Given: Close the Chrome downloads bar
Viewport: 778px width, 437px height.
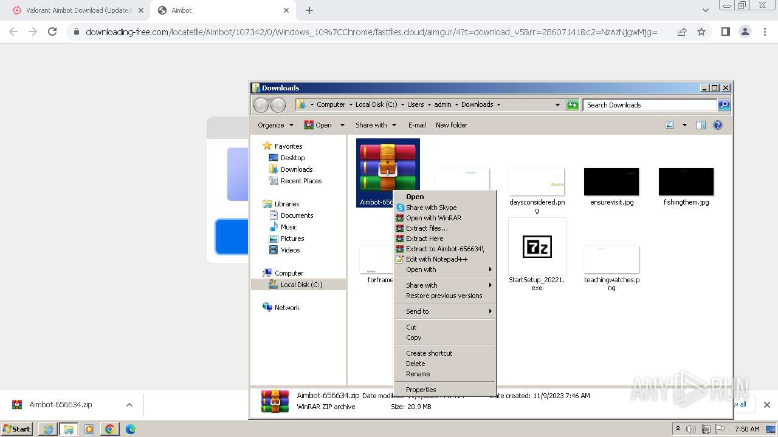Looking at the screenshot, I should [767, 405].
